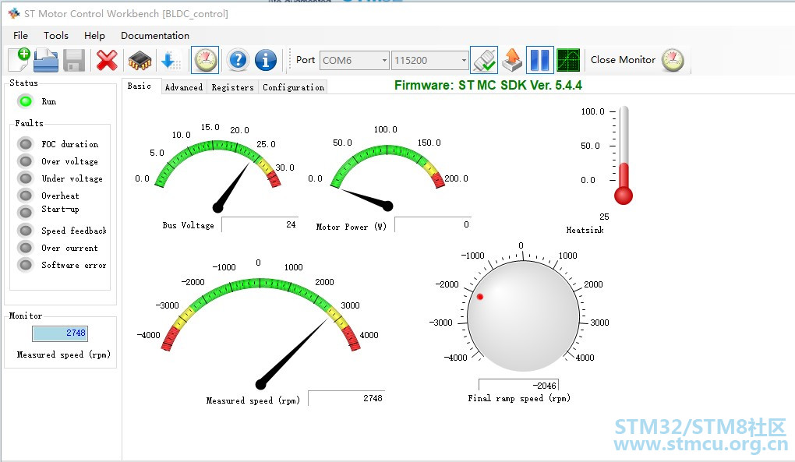Click the Firmware ST MC SDK version text

pyautogui.click(x=488, y=85)
